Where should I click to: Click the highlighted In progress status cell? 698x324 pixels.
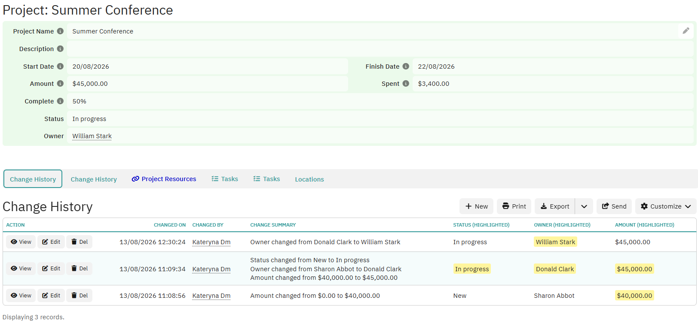coord(472,269)
